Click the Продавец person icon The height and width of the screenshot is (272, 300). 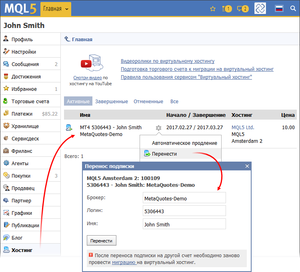(6, 188)
